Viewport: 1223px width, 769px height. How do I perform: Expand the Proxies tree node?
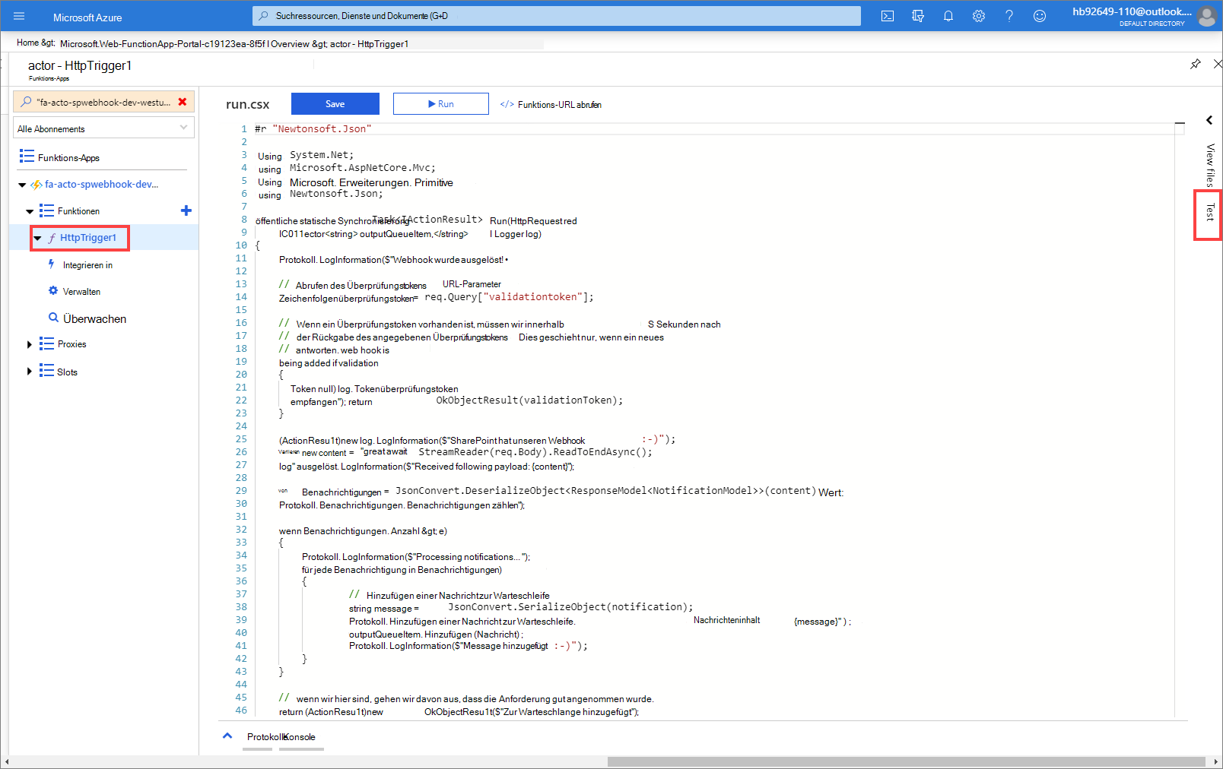pyautogui.click(x=30, y=344)
